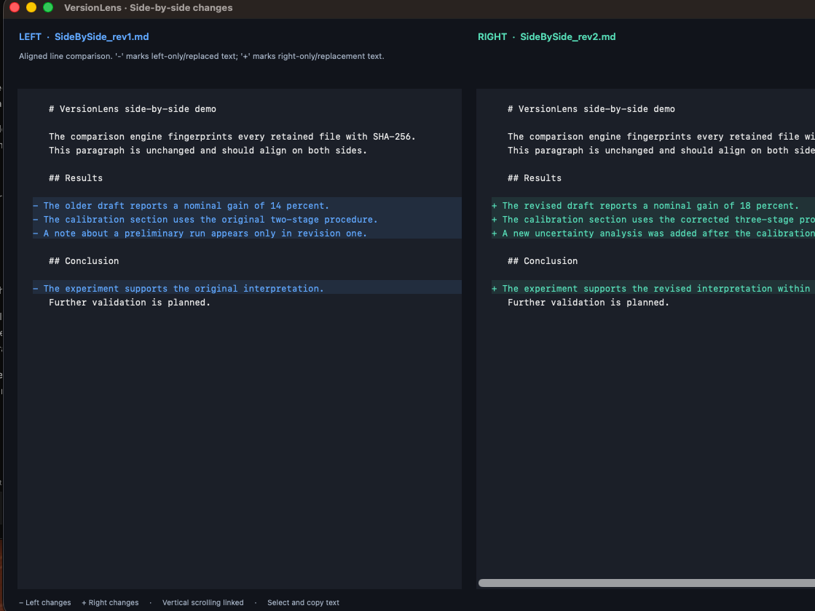This screenshot has width=815, height=611.
Task: Select added line 'nominal gain of 18 percent'
Action: 653,206
